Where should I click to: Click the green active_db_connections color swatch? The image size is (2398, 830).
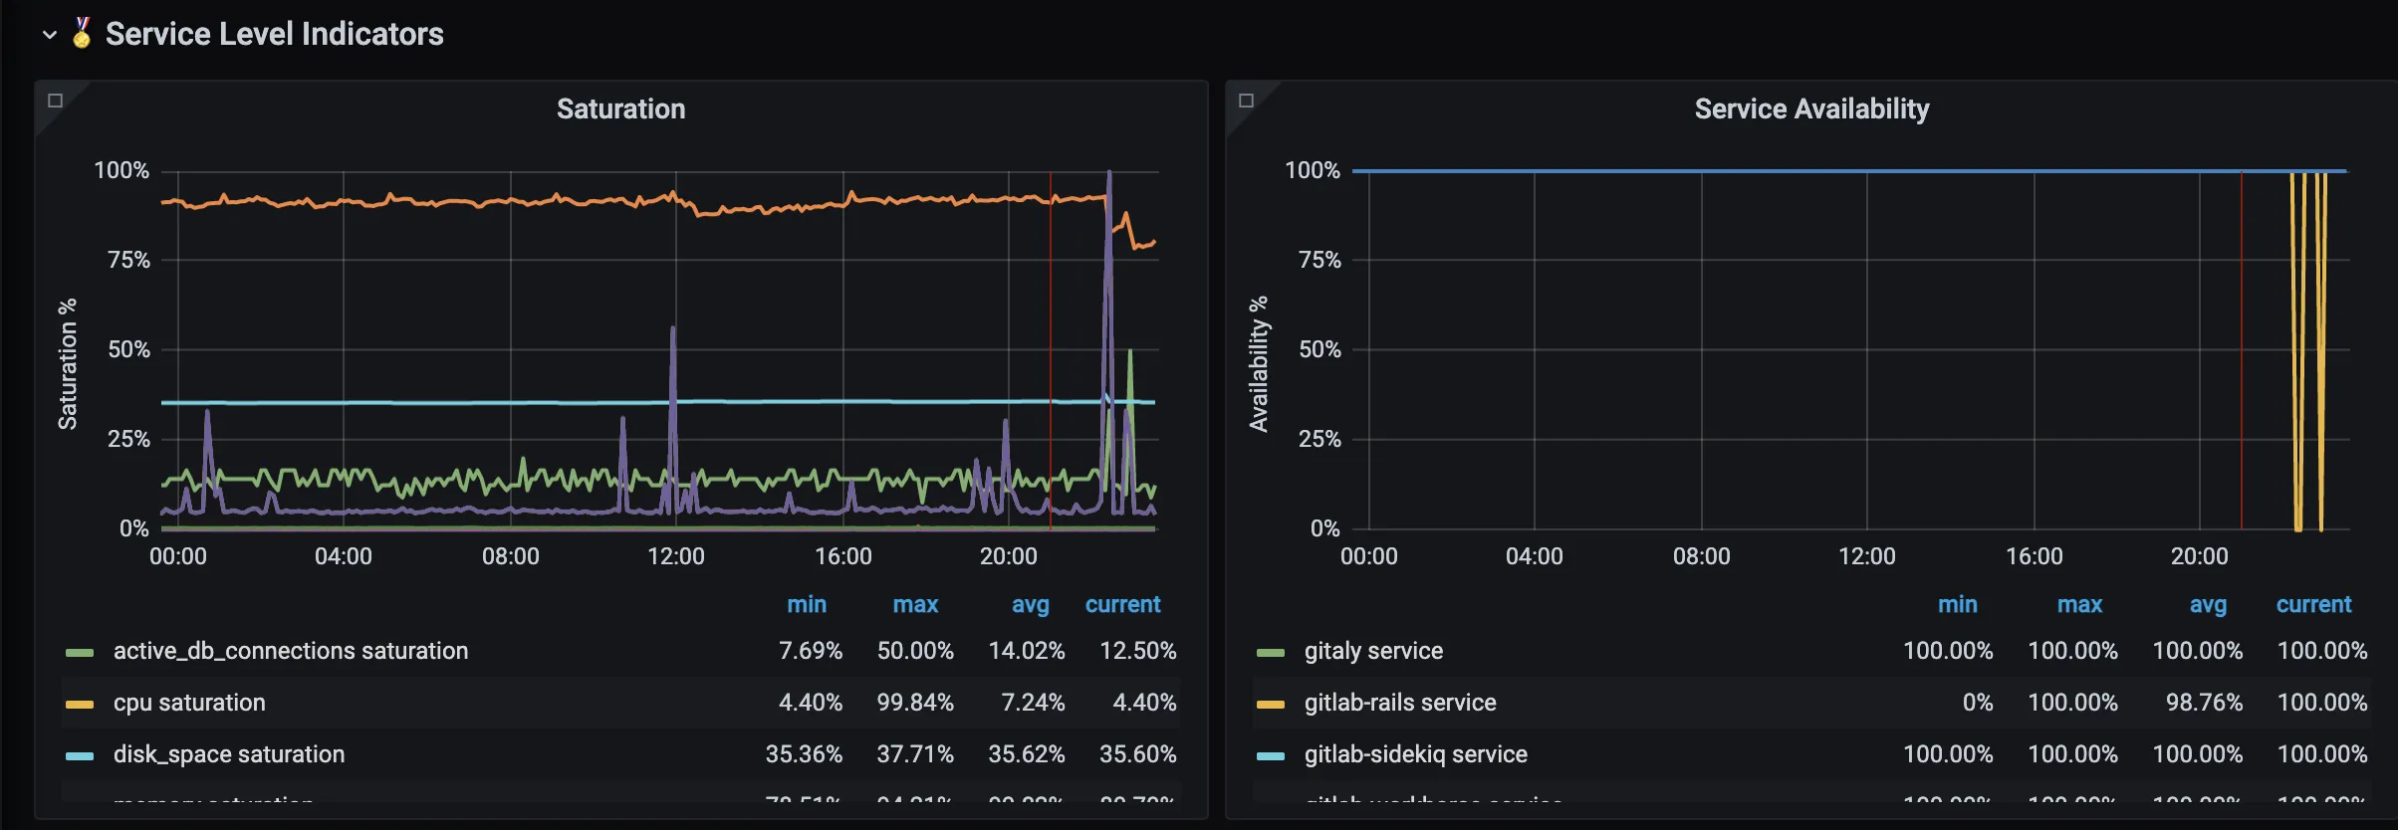point(80,653)
